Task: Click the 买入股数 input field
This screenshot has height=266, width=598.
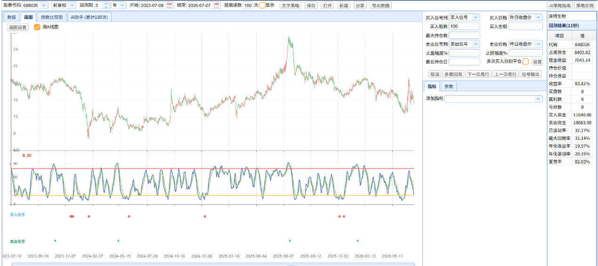Action: (x=464, y=26)
